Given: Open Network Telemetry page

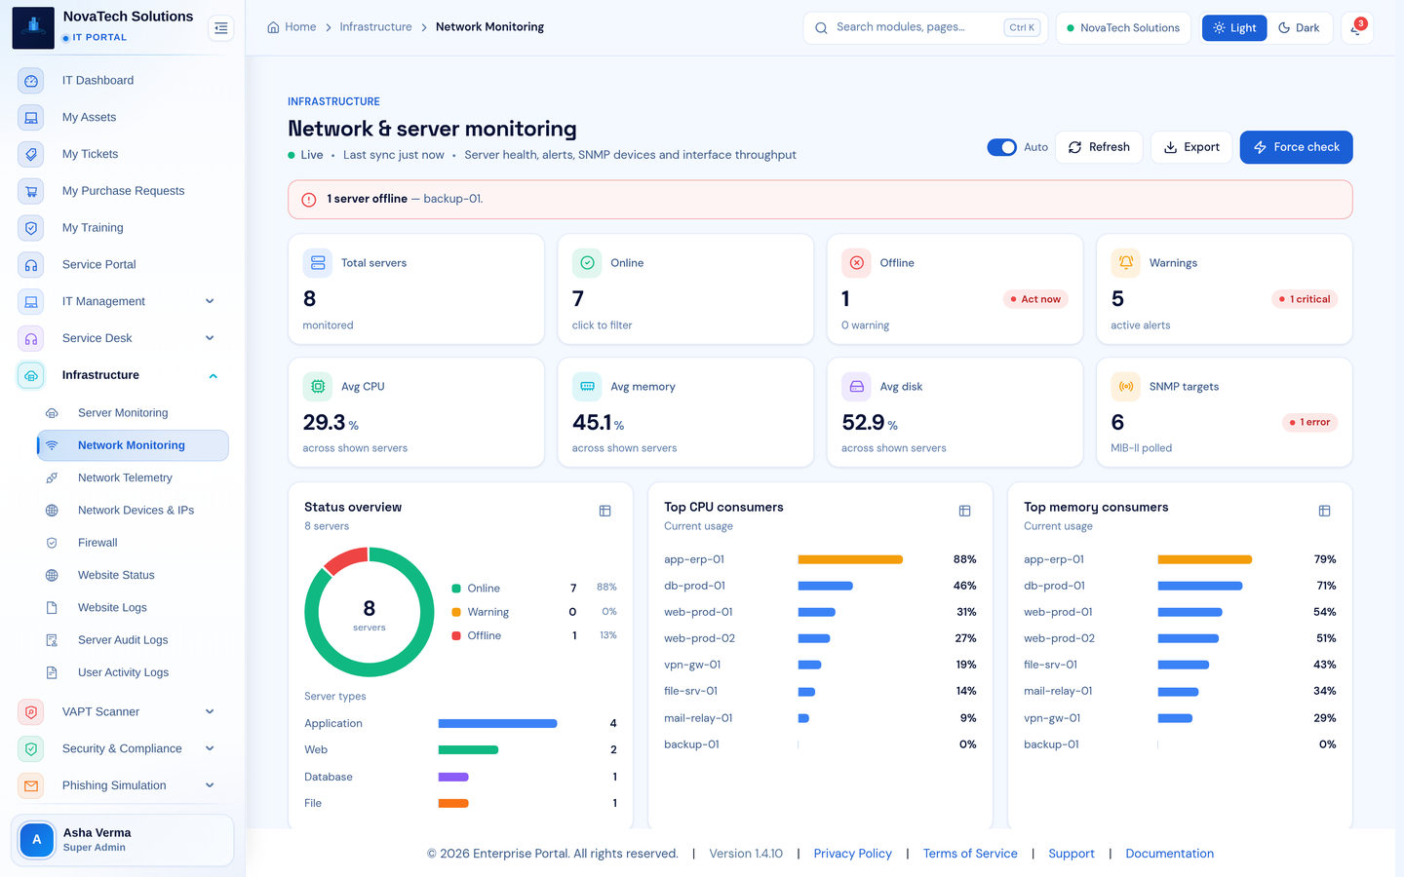Looking at the screenshot, I should point(133,478).
